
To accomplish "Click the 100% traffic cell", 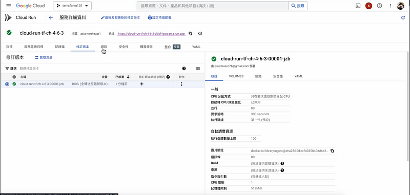I will [89, 84].
